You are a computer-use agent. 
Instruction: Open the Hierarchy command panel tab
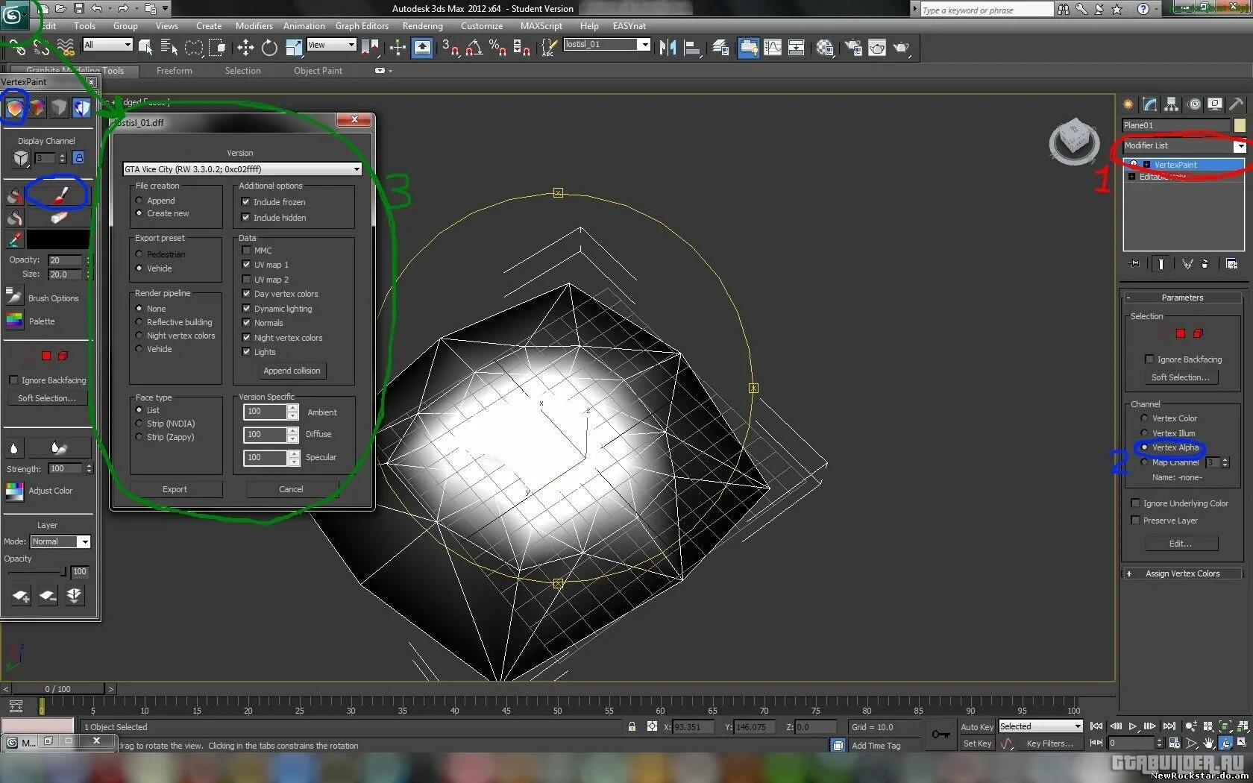point(1172,104)
